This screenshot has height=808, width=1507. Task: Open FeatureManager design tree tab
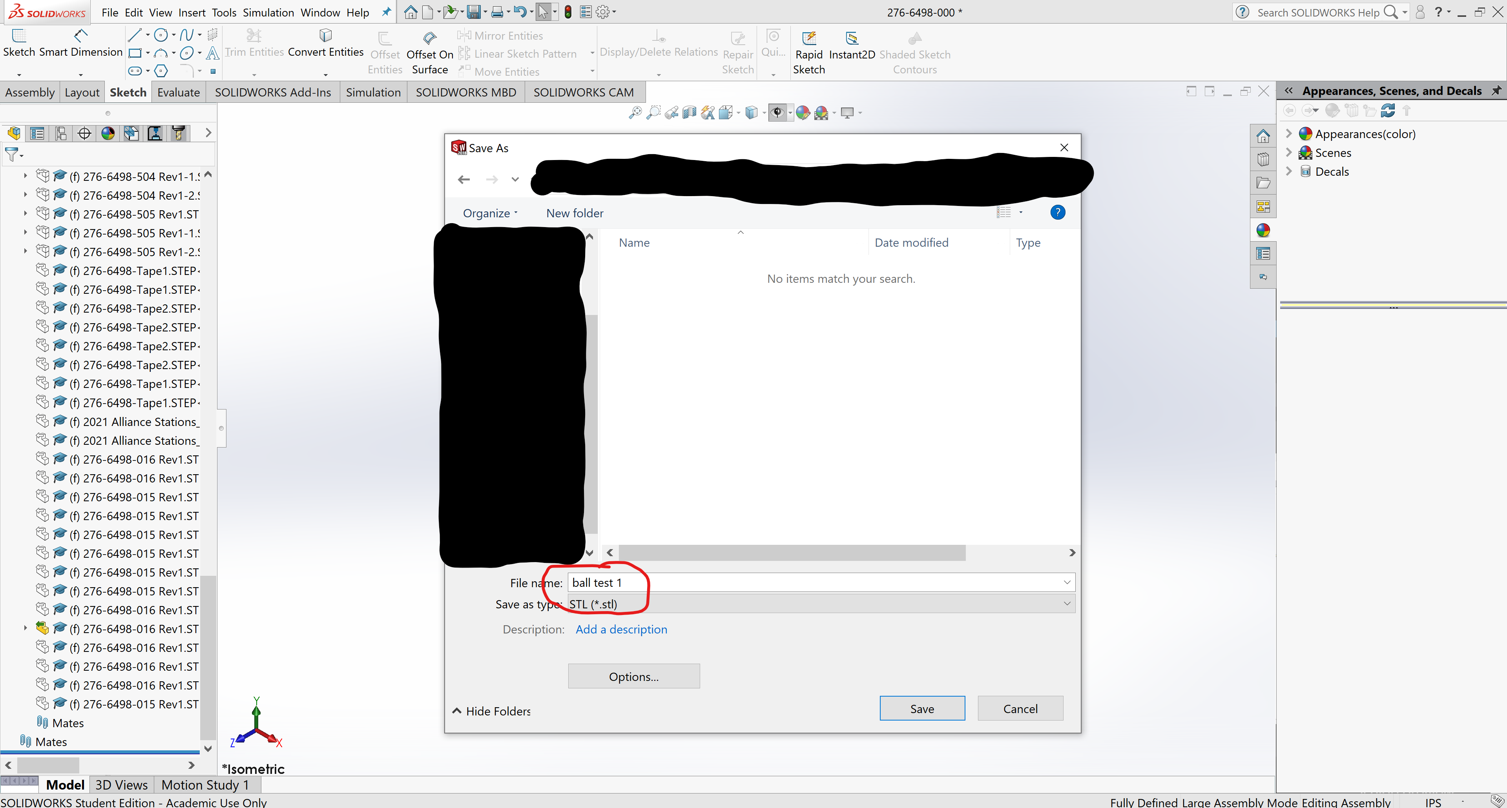[x=14, y=133]
